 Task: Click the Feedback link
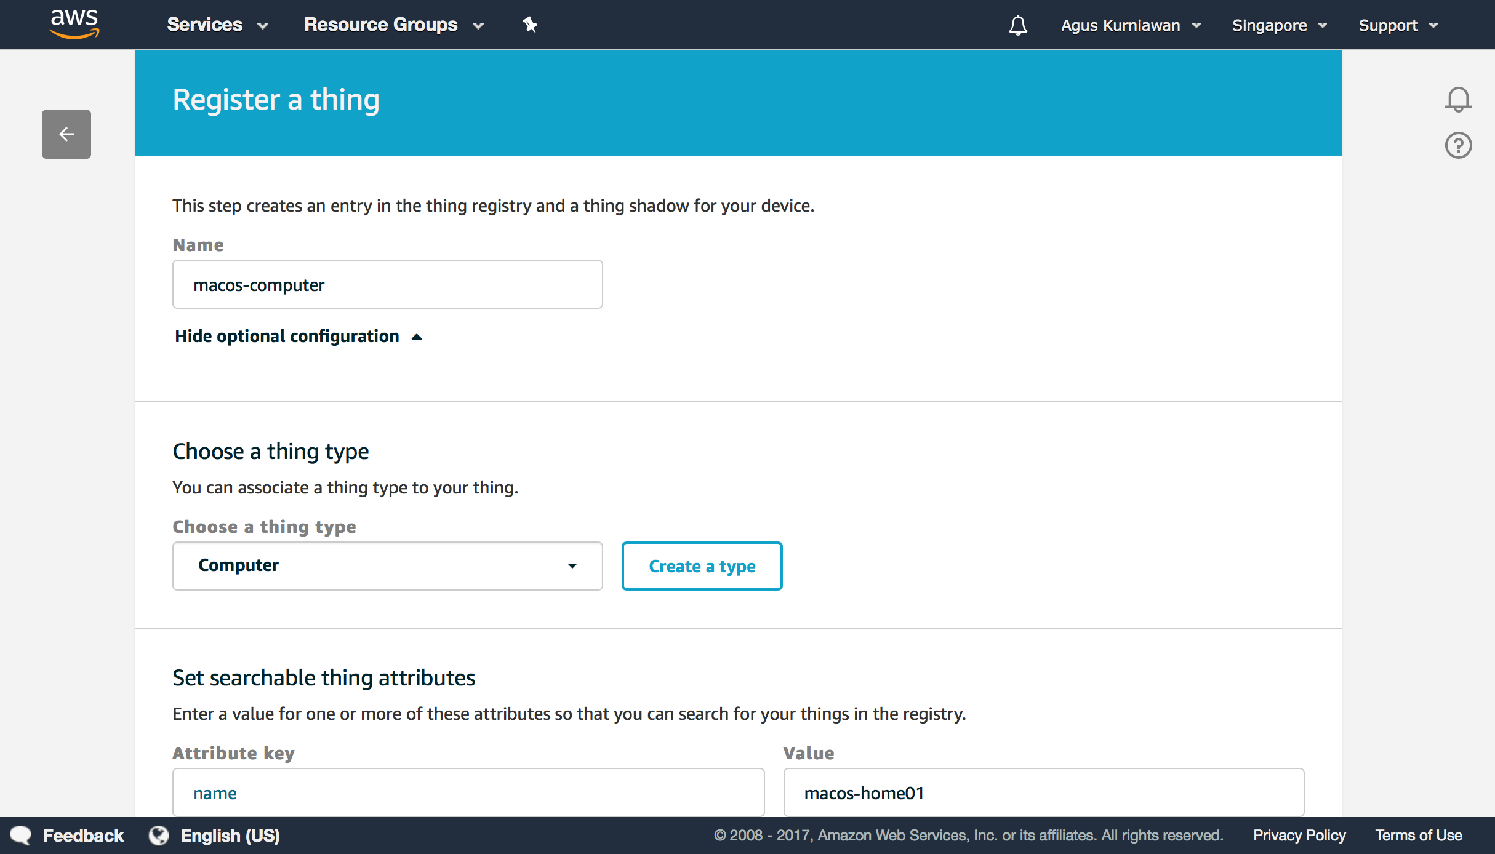pos(83,836)
